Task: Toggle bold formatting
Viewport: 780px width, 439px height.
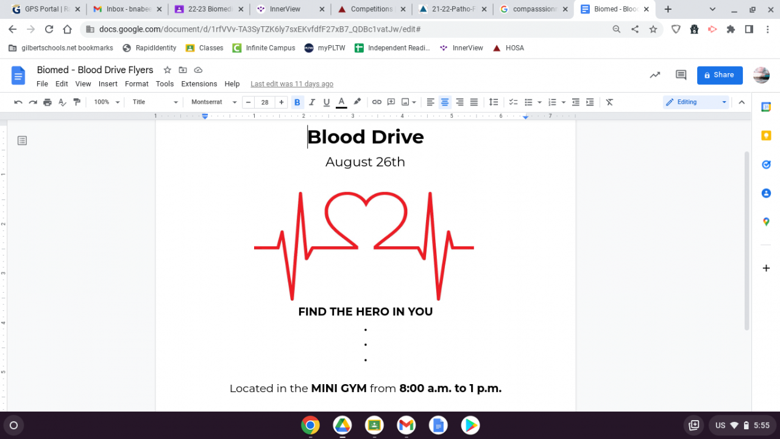Action: click(297, 102)
